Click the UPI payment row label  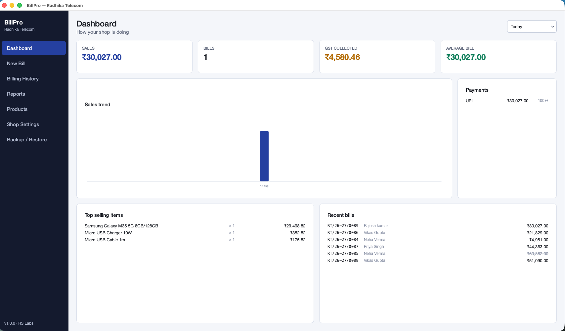[x=469, y=101]
